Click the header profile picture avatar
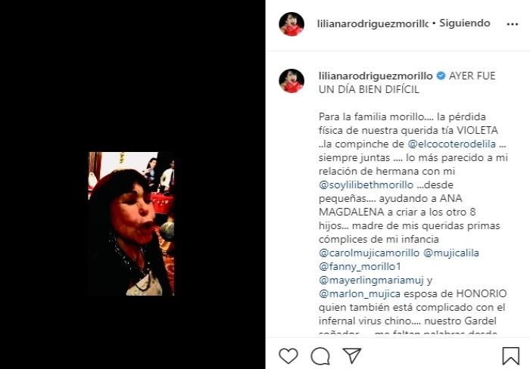 [x=291, y=24]
